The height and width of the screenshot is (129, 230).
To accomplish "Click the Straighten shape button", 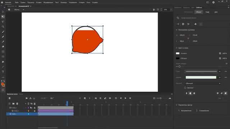I will [185, 111].
